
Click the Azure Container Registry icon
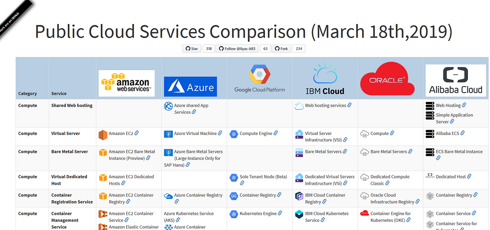coord(168,196)
